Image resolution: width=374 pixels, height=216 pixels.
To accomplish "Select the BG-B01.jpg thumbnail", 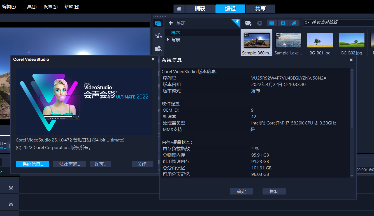I will (x=320, y=40).
